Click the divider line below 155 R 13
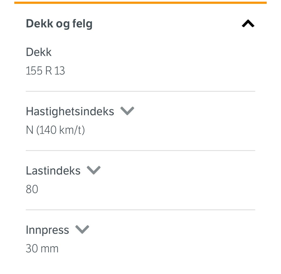 click(140, 91)
